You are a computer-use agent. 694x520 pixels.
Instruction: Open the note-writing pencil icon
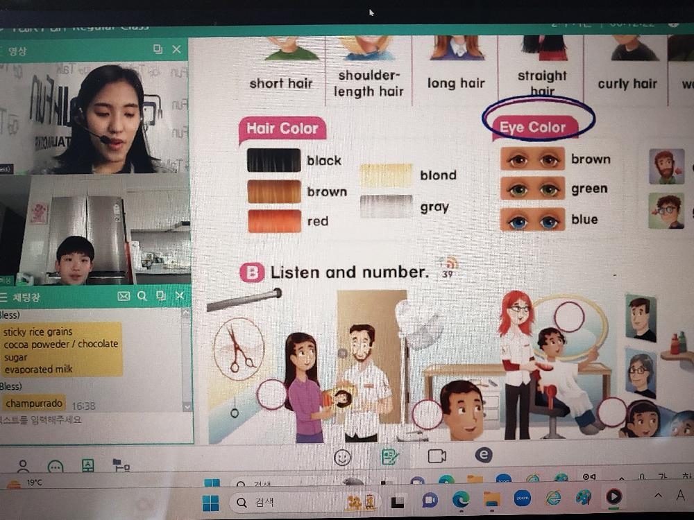click(x=390, y=457)
